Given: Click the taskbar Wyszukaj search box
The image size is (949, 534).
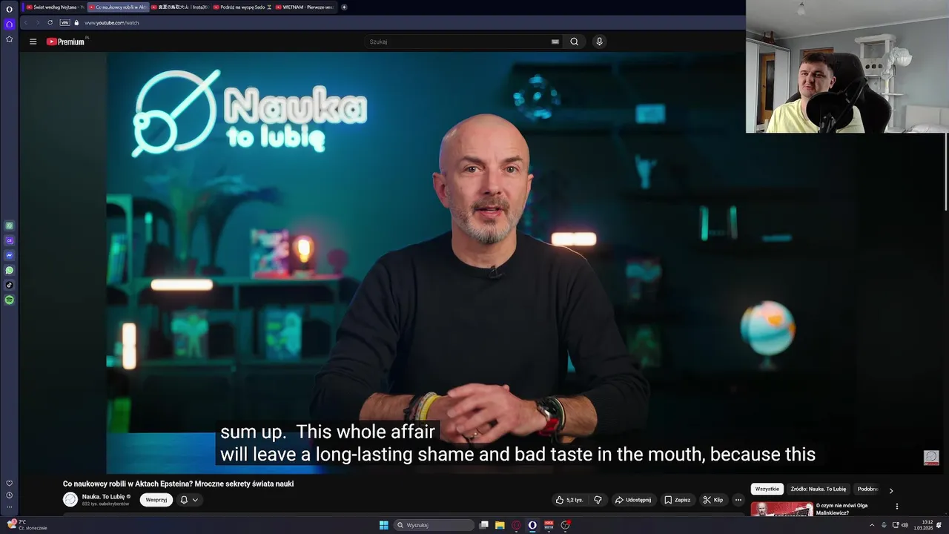Looking at the screenshot, I should tap(434, 525).
